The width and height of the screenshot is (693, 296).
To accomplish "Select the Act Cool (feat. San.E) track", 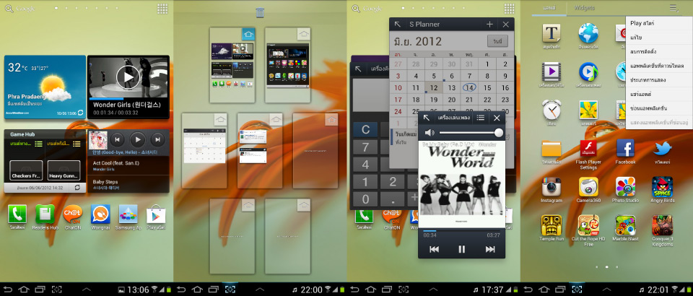I will click(x=128, y=165).
